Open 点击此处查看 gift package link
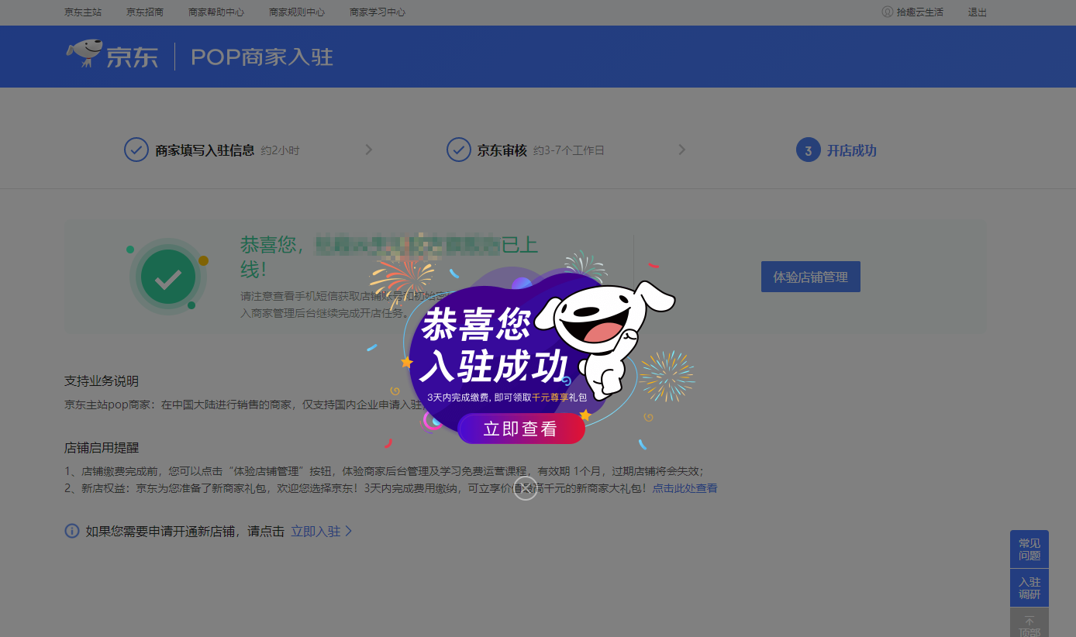The height and width of the screenshot is (637, 1076). click(x=685, y=488)
